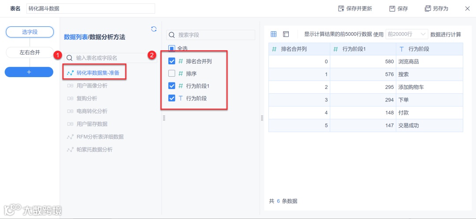The height and width of the screenshot is (219, 476).
Task: Click 另存为 button
Action: pos(436,8)
